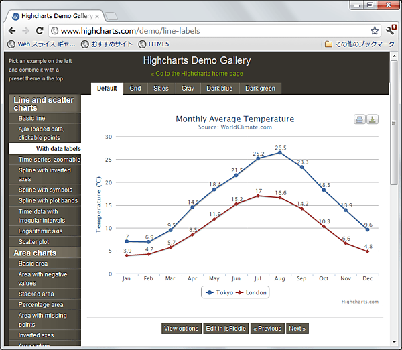This screenshot has height=350, width=402.
Task: Reload the page with the refresh icon
Action: (x=40, y=31)
